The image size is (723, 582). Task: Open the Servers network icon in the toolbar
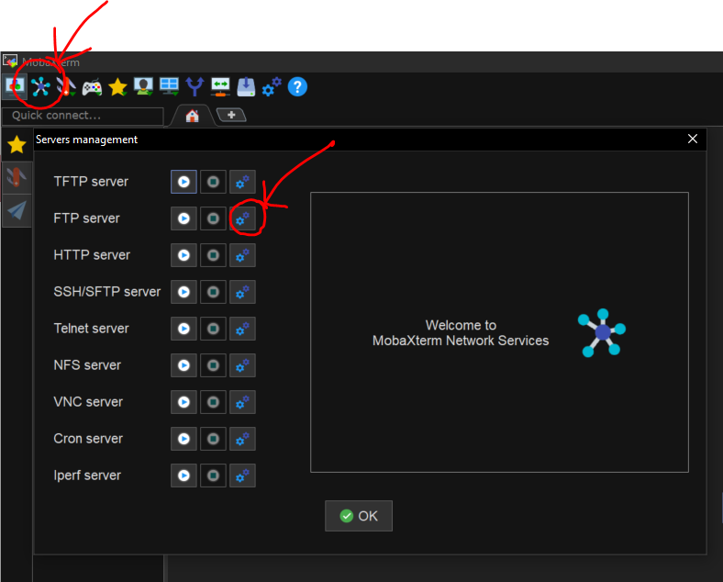coord(40,86)
